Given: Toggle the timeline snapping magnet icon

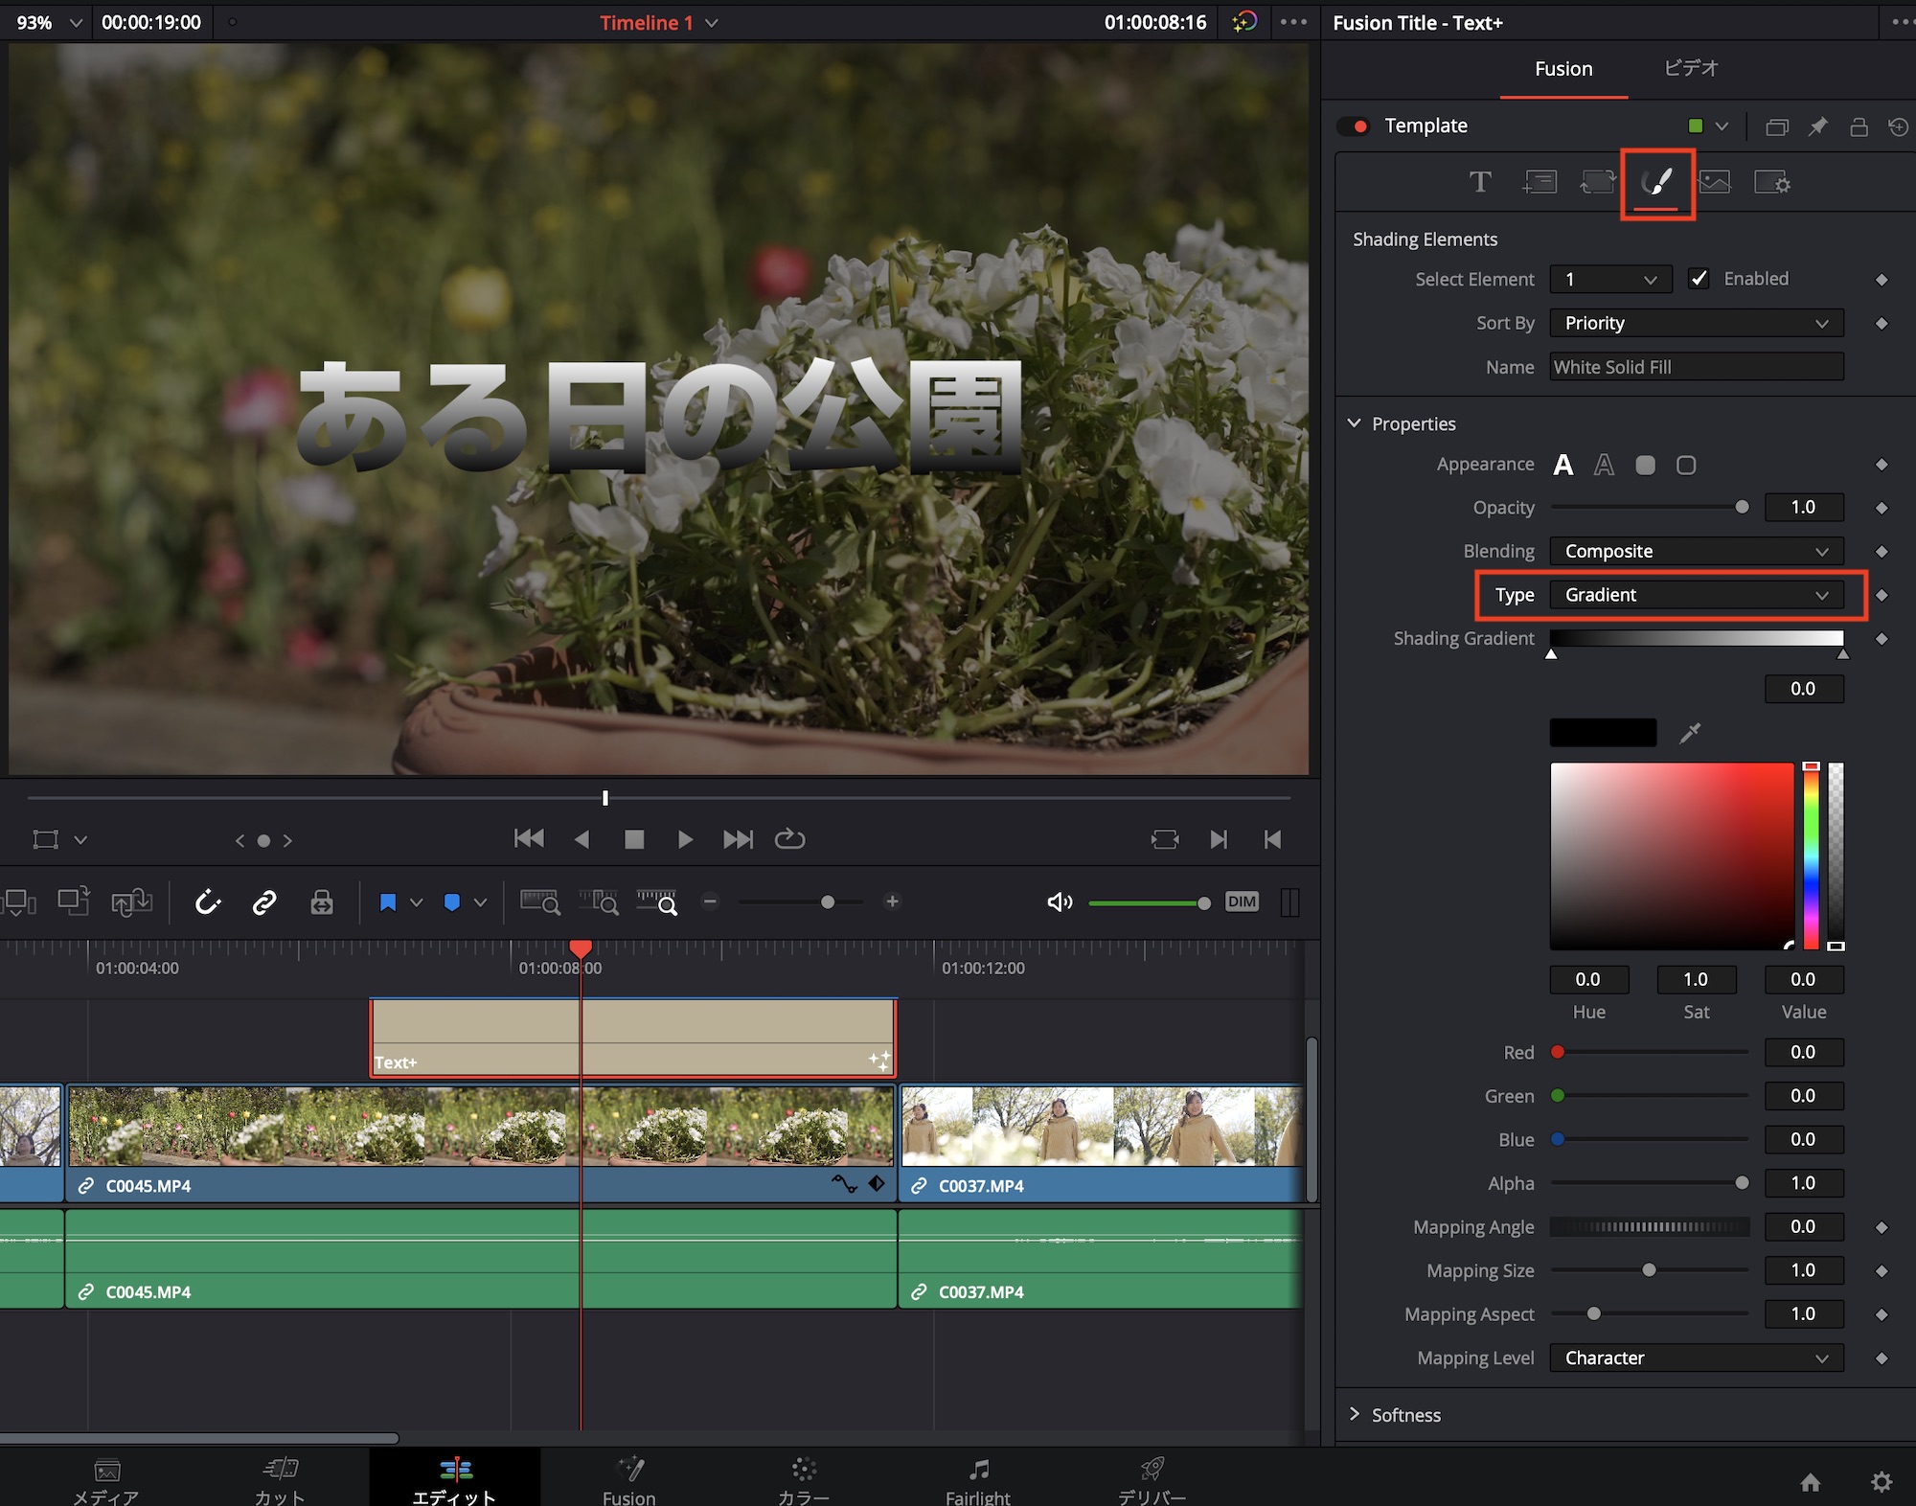Looking at the screenshot, I should point(208,901).
